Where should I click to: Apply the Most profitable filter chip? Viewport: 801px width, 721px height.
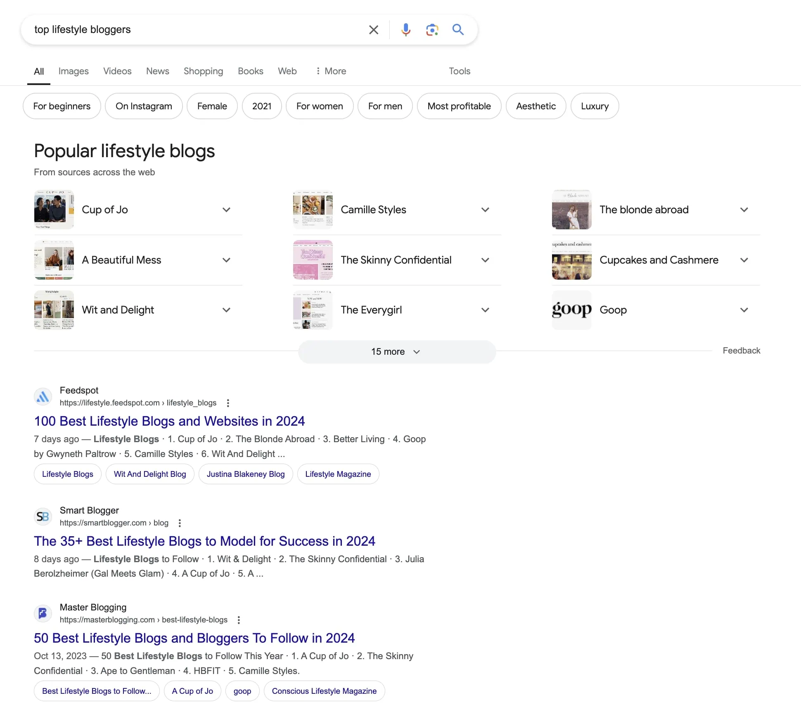459,106
